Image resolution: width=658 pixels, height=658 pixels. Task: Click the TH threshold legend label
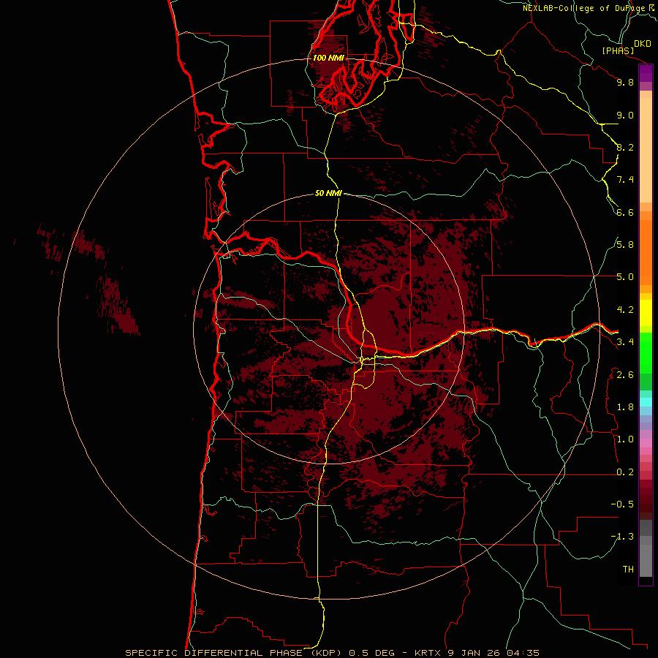point(628,570)
